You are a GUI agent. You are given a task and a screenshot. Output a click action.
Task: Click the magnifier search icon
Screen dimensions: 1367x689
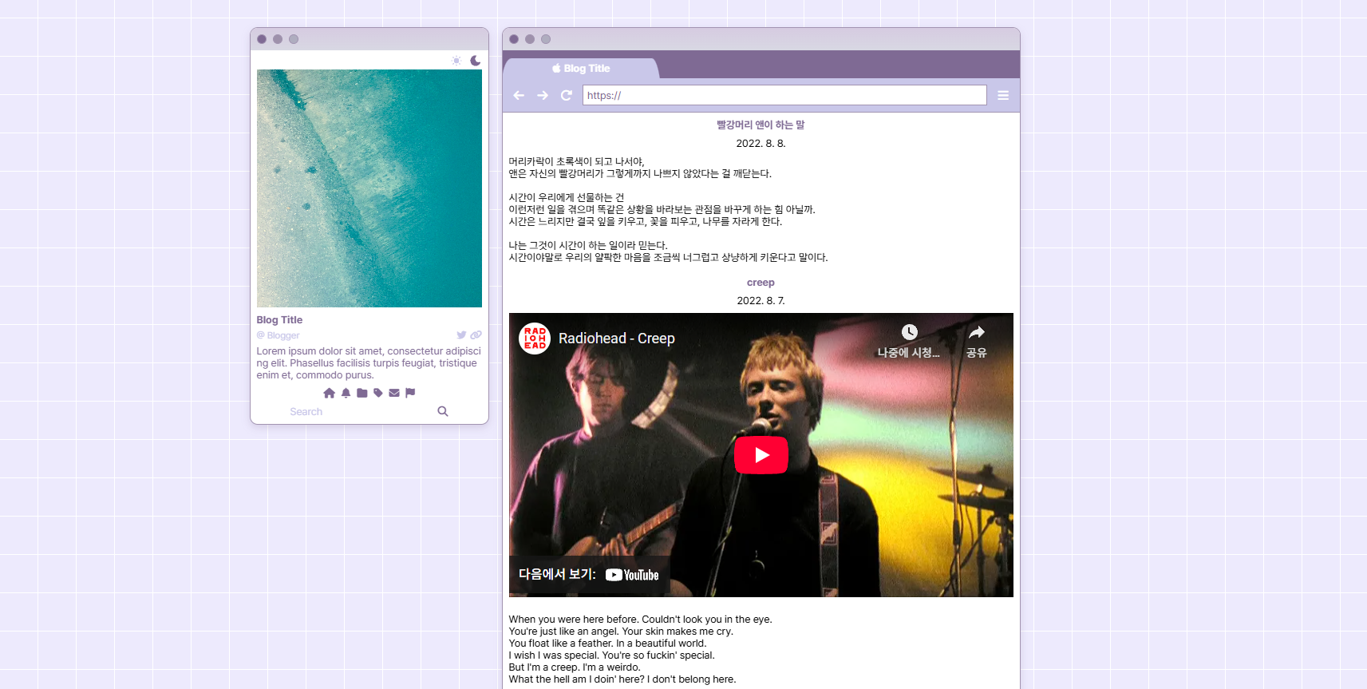click(443, 411)
